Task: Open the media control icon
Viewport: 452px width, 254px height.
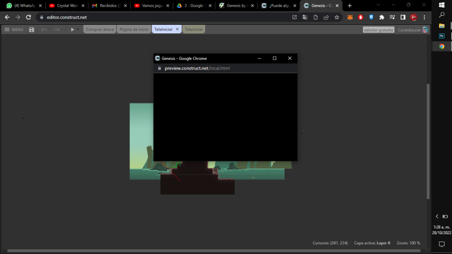Action: (x=392, y=18)
